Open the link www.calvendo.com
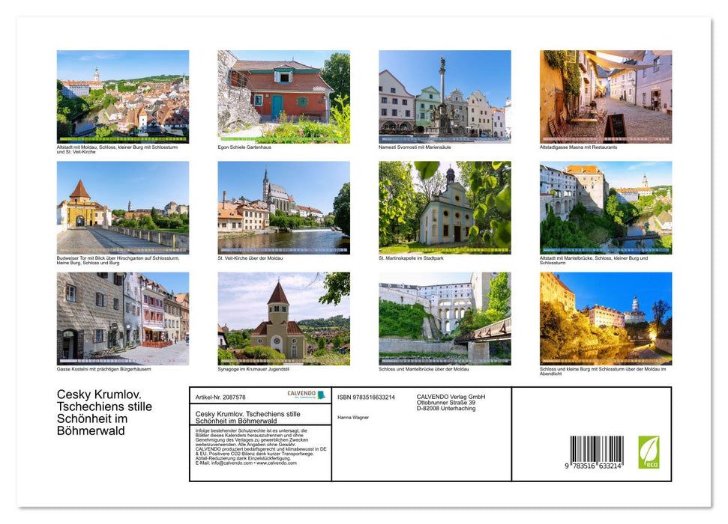This screenshot has width=728, height=524. pyautogui.click(x=277, y=463)
